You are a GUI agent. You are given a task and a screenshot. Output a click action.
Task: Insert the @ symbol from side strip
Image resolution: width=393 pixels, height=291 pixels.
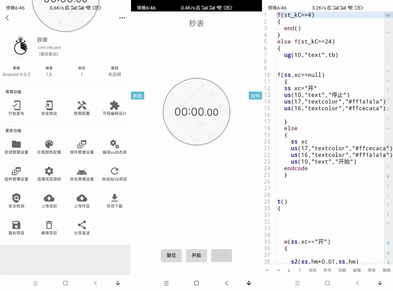[388, 243]
